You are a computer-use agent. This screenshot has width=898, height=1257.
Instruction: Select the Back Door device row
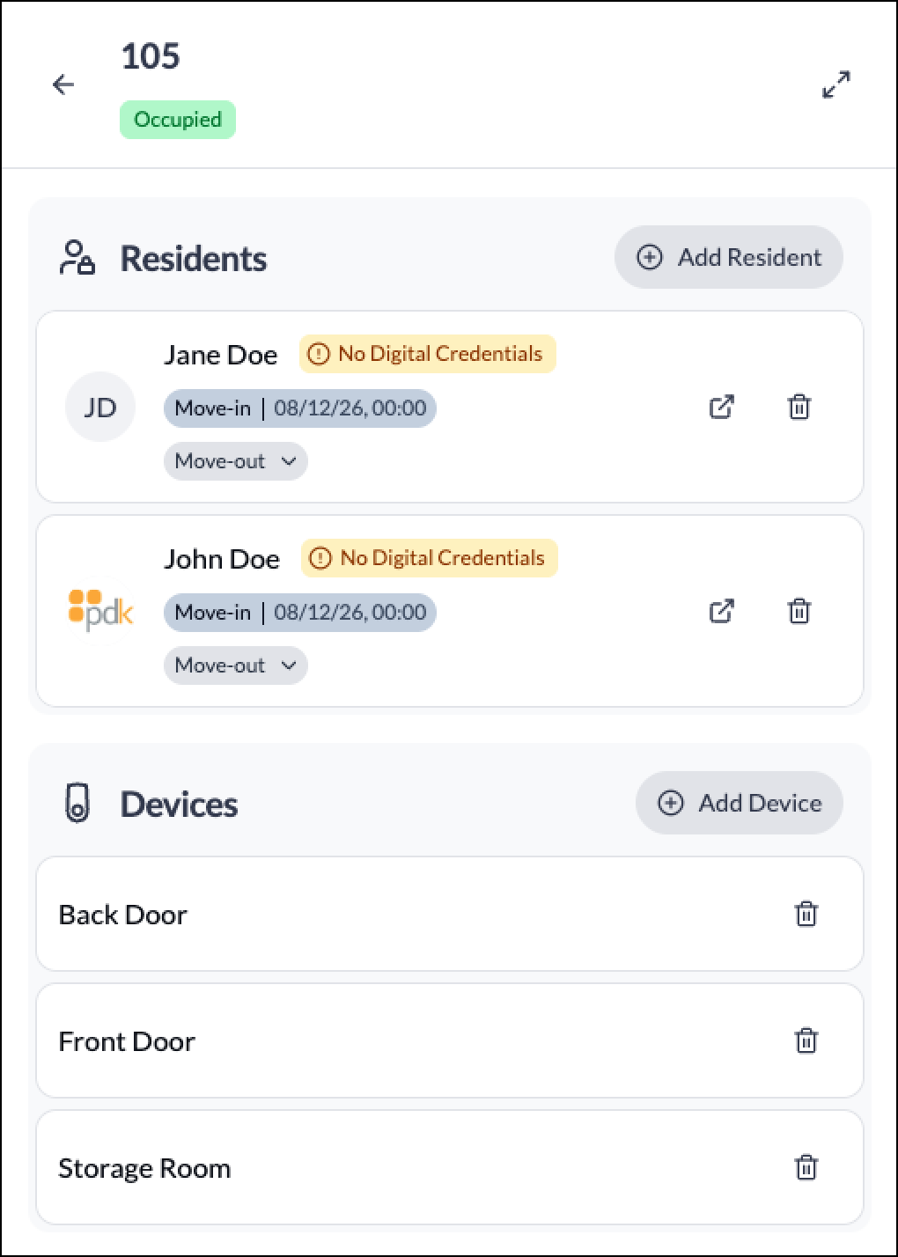point(449,914)
